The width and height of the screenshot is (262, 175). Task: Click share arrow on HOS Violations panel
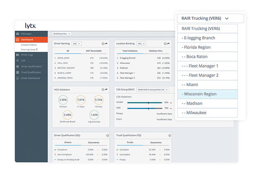pyautogui.click(x=106, y=90)
